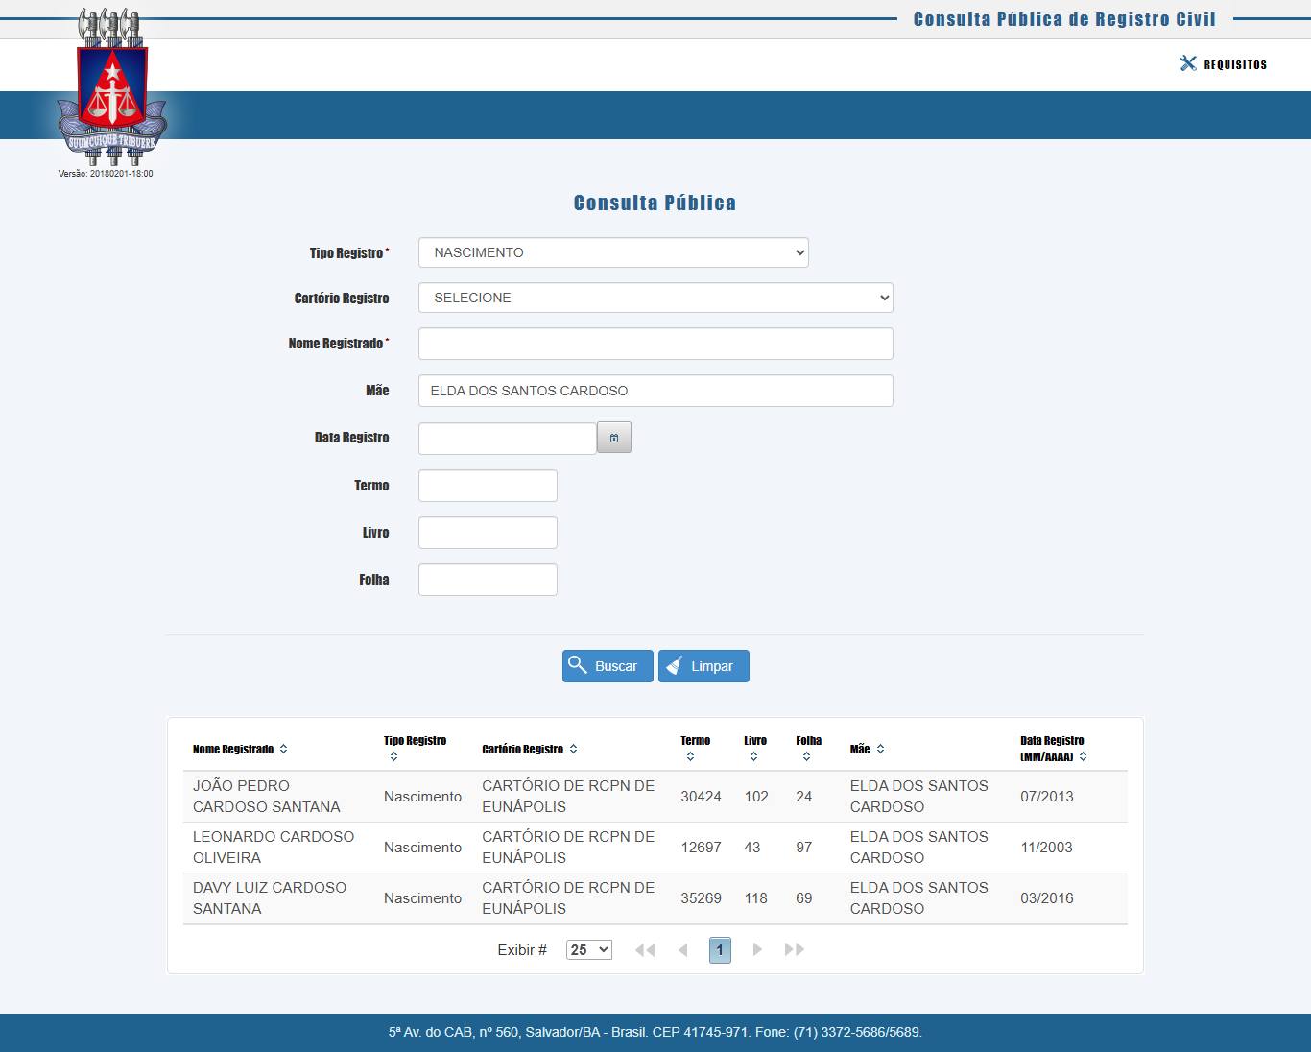Sort the table by Termo column

[x=690, y=756]
